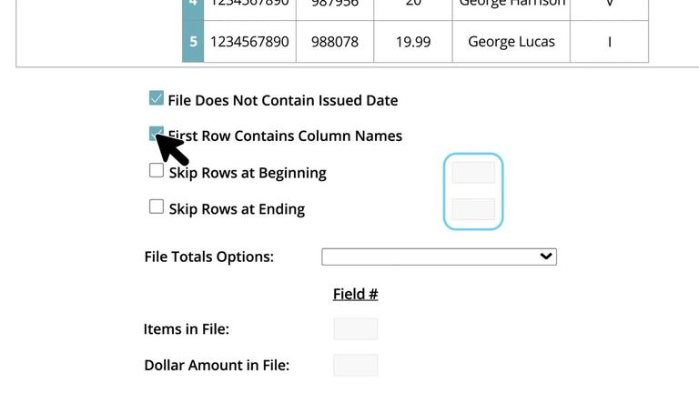Click the Field # column heading

tap(355, 294)
